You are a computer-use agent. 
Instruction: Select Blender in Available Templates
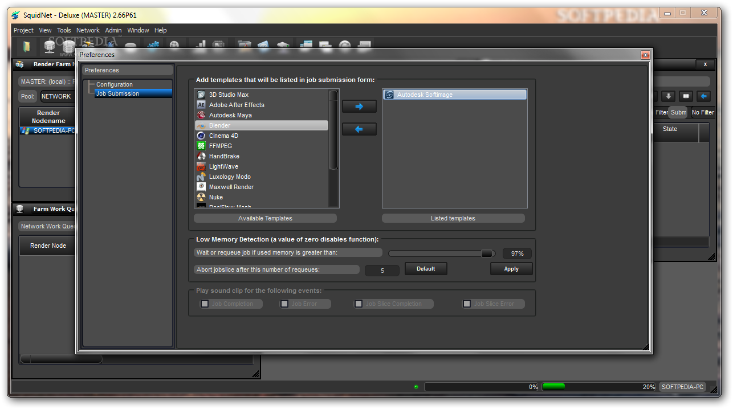262,125
